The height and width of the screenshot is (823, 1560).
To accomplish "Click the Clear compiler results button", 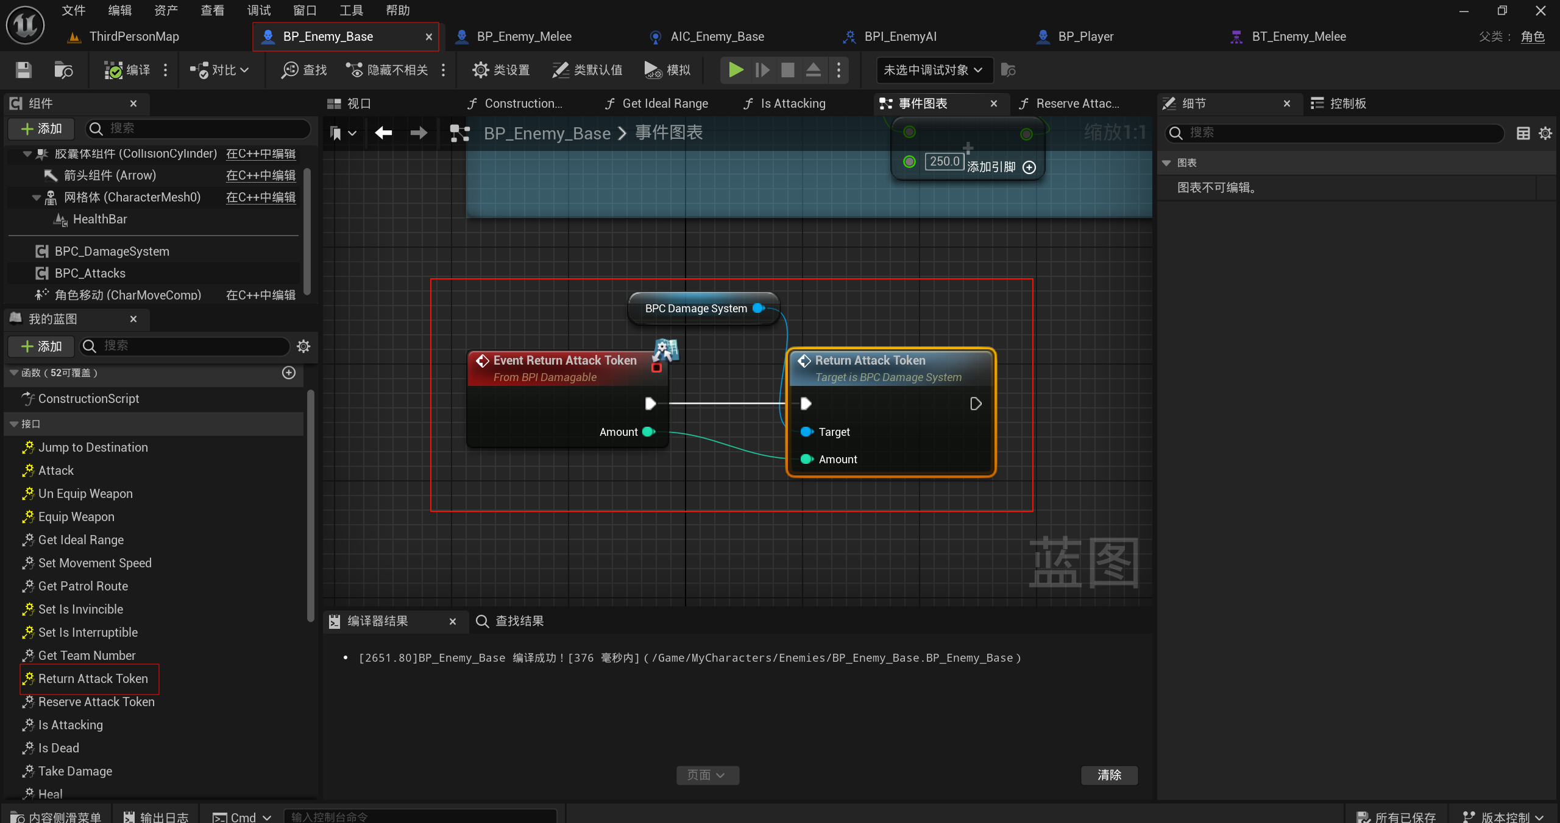I will (1108, 775).
